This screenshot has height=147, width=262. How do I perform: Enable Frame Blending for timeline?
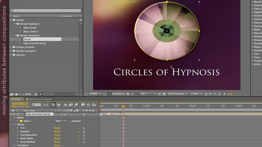tap(71, 105)
